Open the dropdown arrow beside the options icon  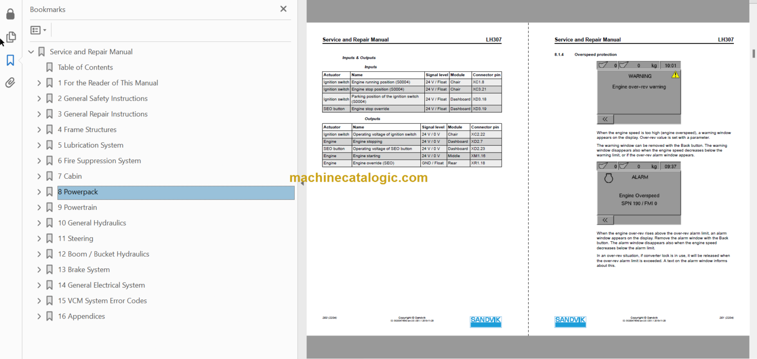point(43,30)
